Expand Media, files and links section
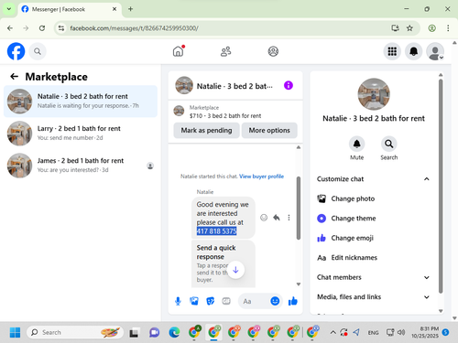This screenshot has height=343, width=458. coord(373,297)
